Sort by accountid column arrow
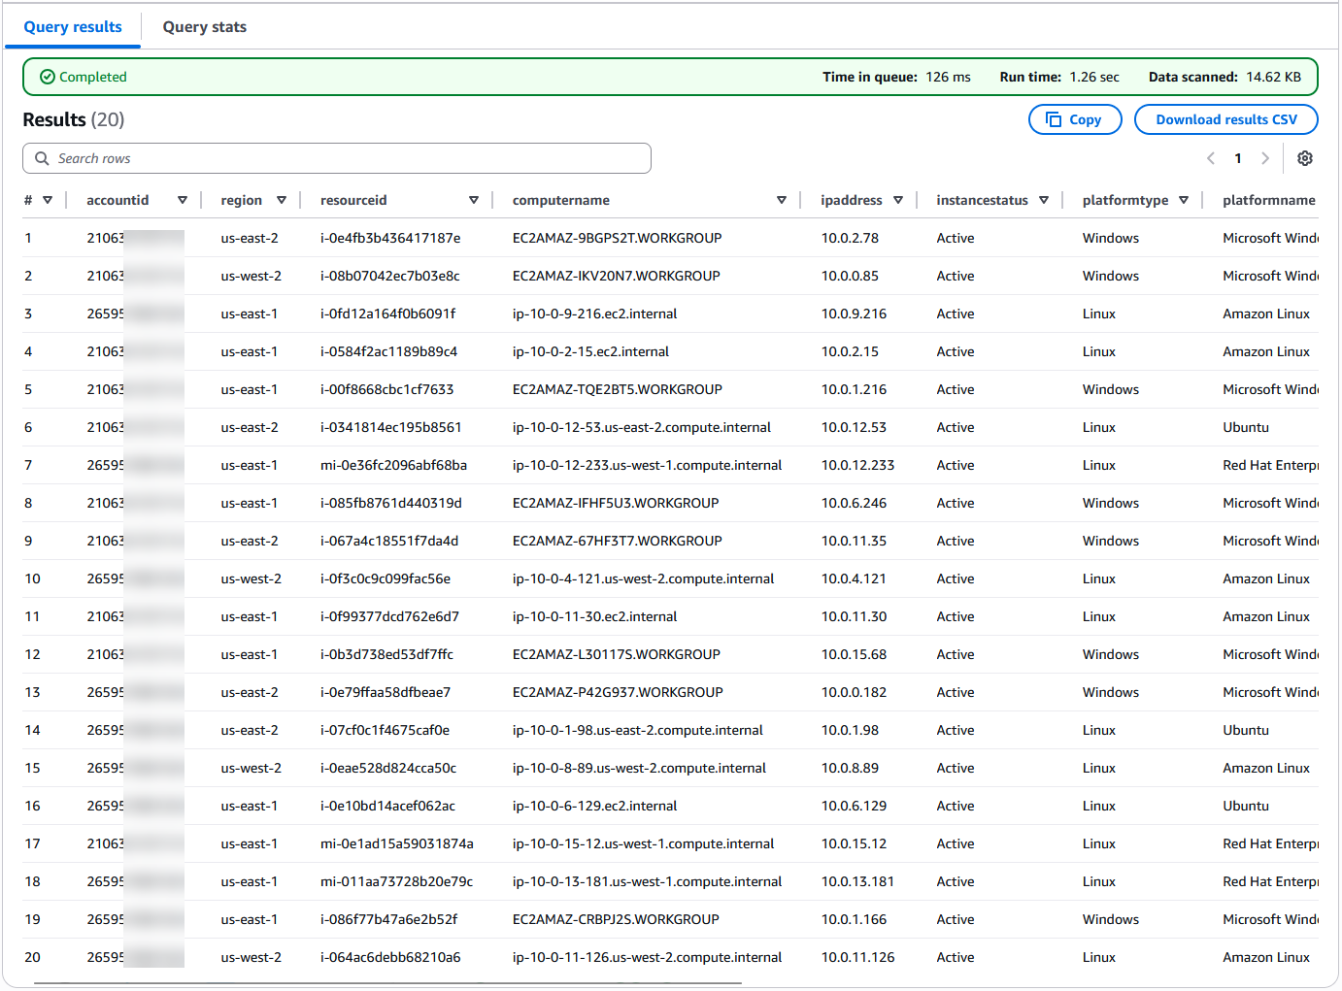Screen dimensions: 1342x991 (183, 200)
